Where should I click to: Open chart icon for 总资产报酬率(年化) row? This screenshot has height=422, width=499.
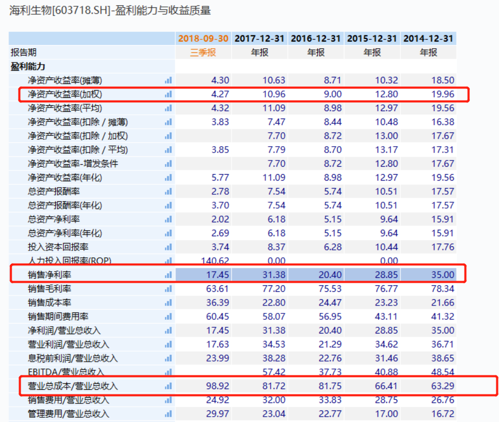coord(168,205)
